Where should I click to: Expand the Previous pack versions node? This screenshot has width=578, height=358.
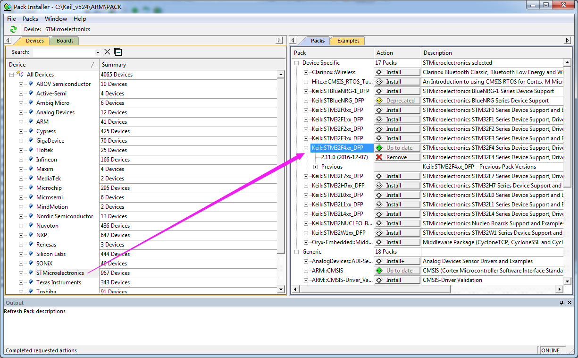[x=315, y=167]
